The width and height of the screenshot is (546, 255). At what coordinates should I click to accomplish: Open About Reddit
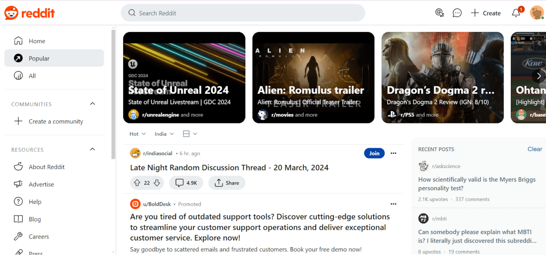click(x=54, y=167)
